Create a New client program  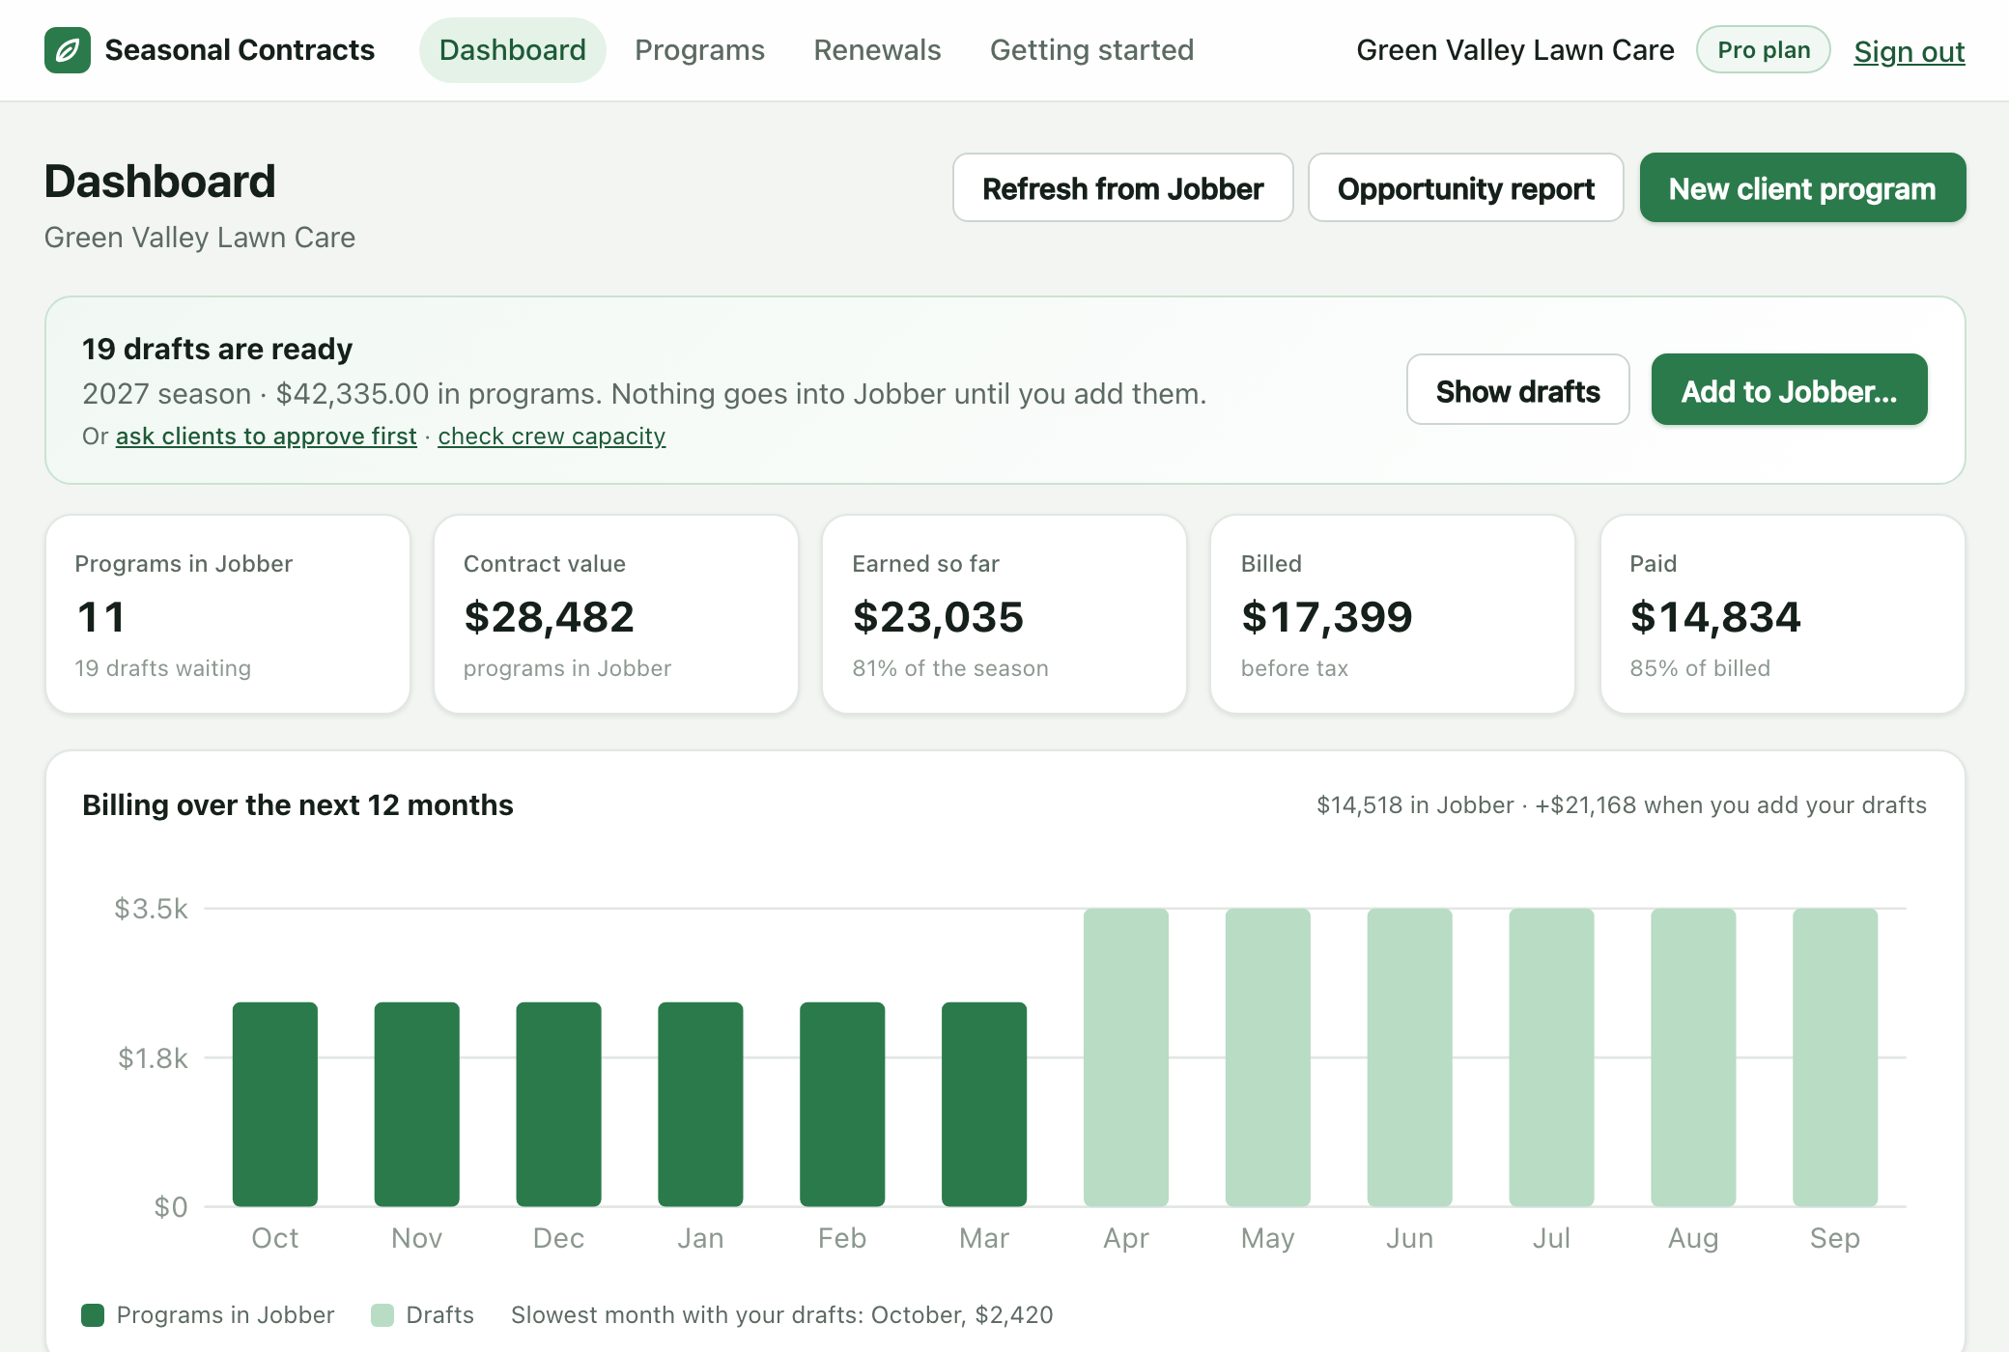(x=1802, y=188)
